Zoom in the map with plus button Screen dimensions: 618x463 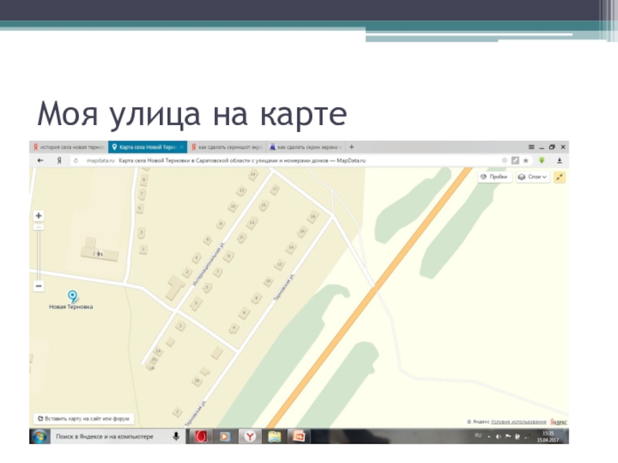(39, 216)
